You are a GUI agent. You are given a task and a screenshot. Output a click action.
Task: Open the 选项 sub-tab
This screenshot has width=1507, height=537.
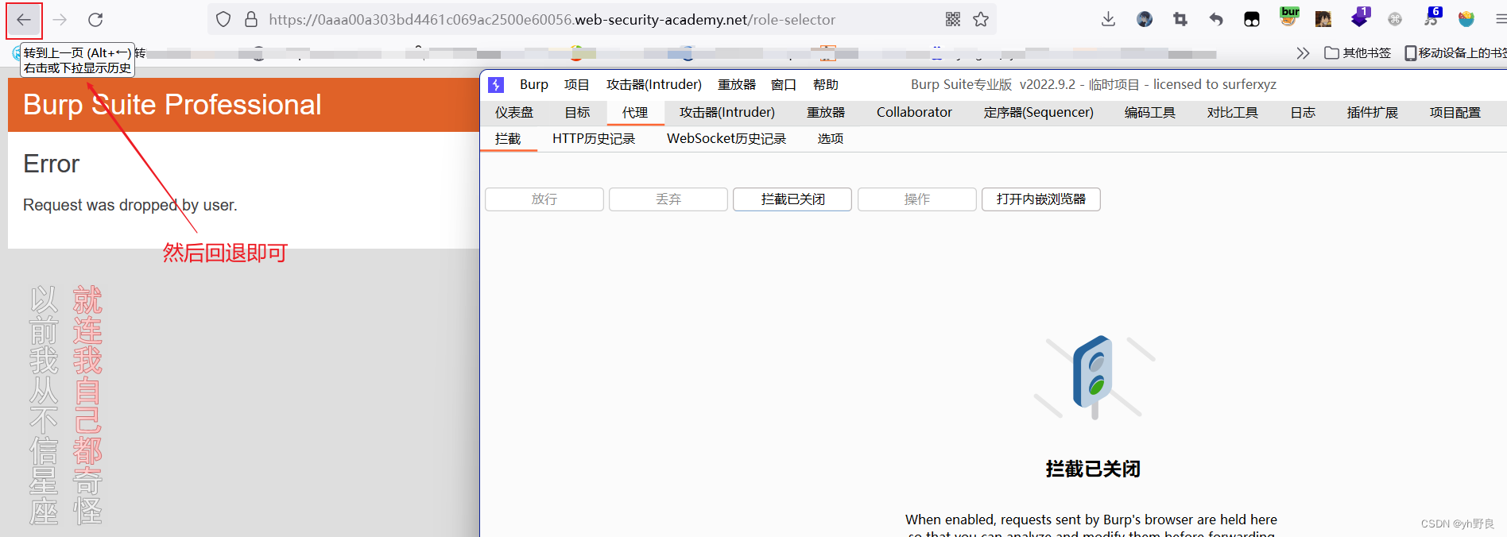pyautogui.click(x=831, y=139)
